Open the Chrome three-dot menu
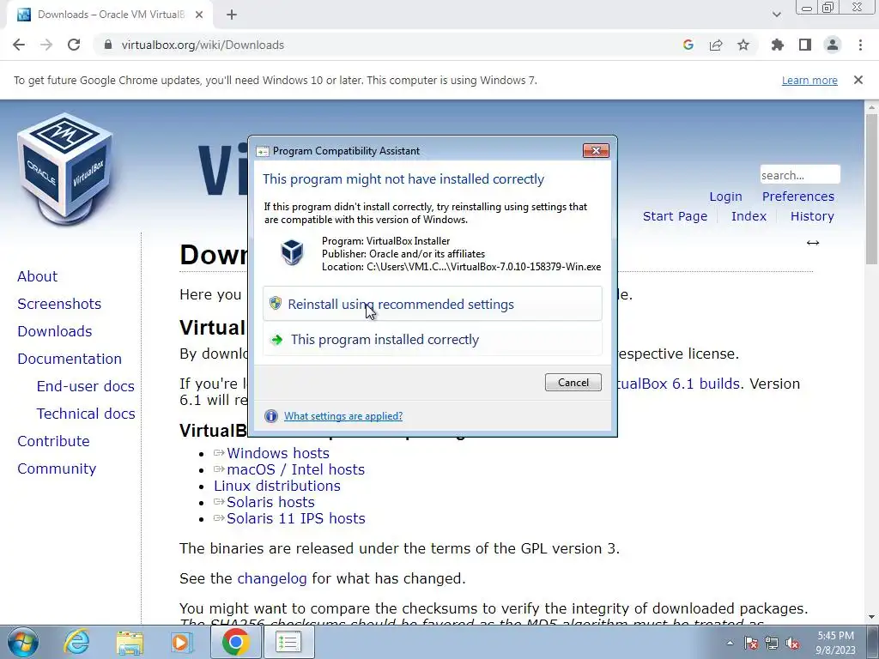Image resolution: width=879 pixels, height=659 pixels. click(860, 45)
